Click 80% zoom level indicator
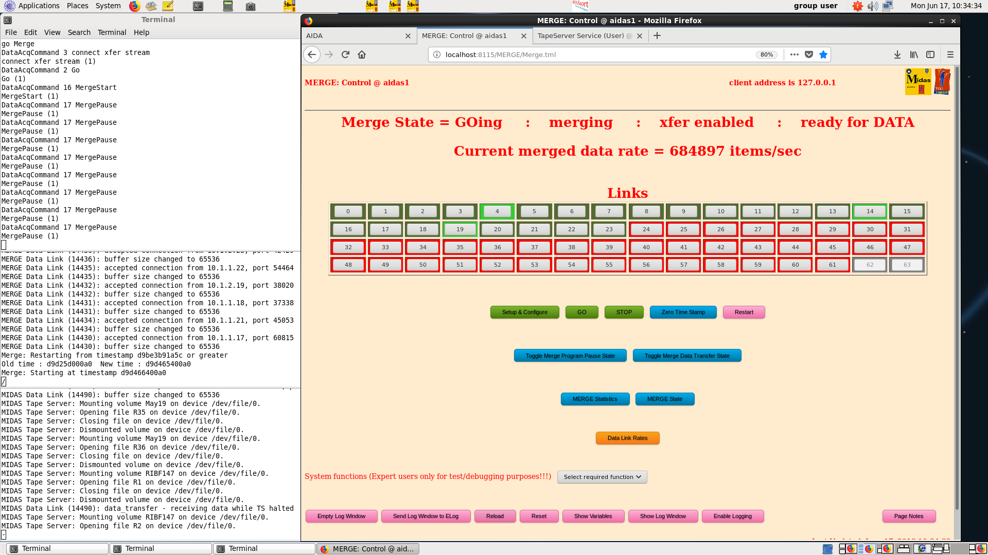The image size is (988, 555). tap(767, 54)
